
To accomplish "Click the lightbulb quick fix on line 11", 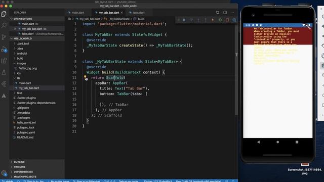I will pos(85,77).
